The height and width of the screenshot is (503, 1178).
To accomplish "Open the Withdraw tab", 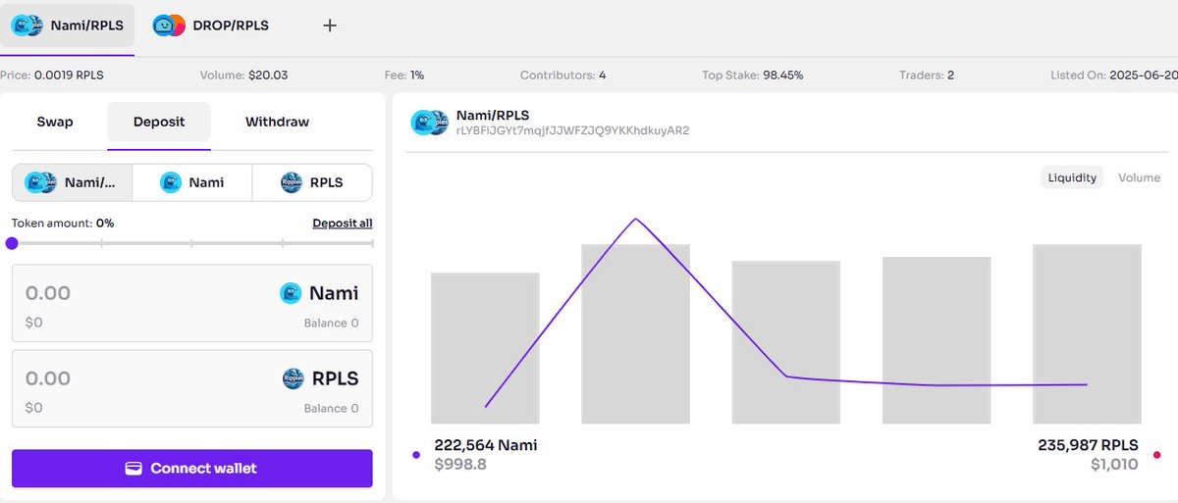I will pyautogui.click(x=277, y=123).
